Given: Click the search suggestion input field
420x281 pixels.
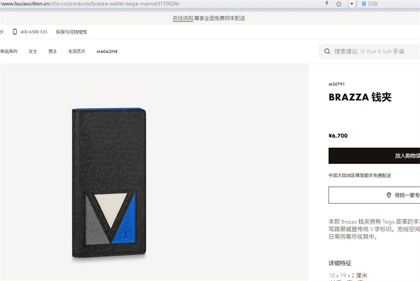Looking at the screenshot, I should 369,52.
